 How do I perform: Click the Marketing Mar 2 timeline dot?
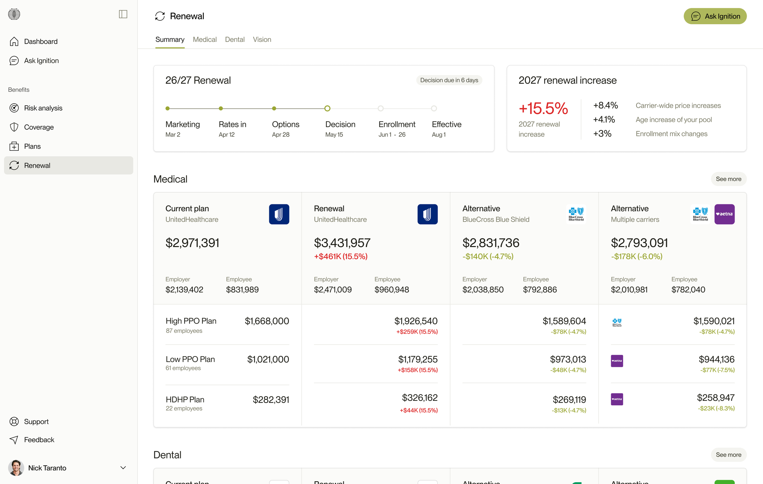pyautogui.click(x=168, y=108)
